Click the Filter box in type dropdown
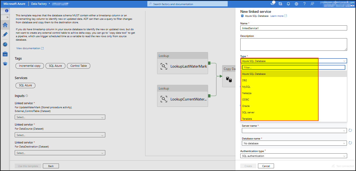The height and width of the screenshot is (171, 356). [x=294, y=67]
